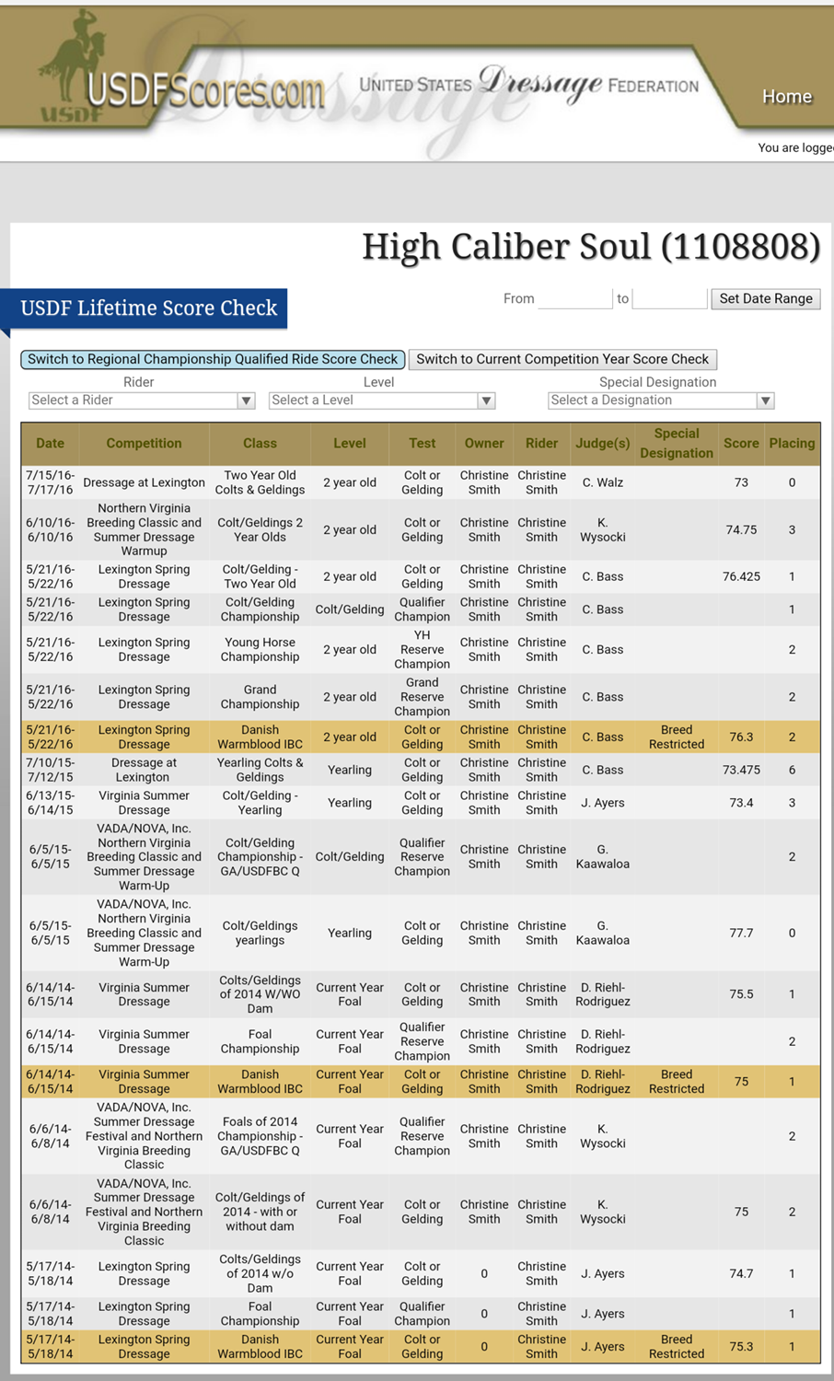
Task: Click the score 76.3 in highlighted row
Action: 741,737
